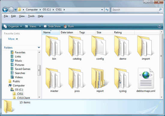Open the Organize toolbar menu

[x=13, y=26]
